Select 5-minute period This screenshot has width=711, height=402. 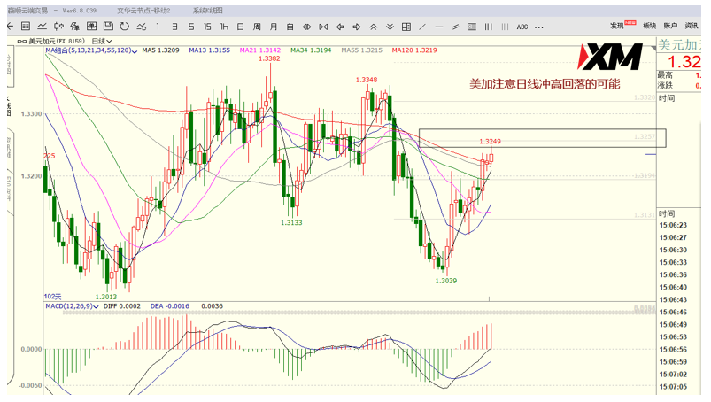[191, 27]
